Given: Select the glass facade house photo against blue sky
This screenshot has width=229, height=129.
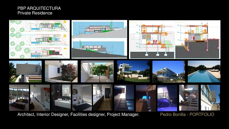Looking at the screenshot, I should coord(169,72).
